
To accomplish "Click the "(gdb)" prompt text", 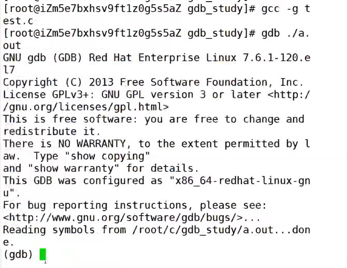I will (x=18, y=255).
